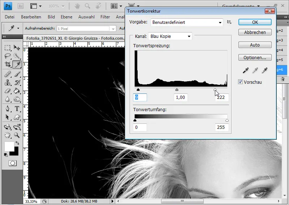This screenshot has width=289, height=205.
Task: Click the output black level field 0
Action: coord(140,127)
